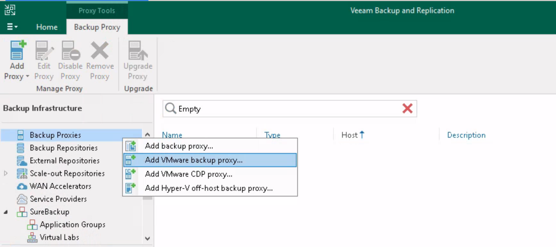
Task: Click the Application Groups node icon
Action: [32, 225]
